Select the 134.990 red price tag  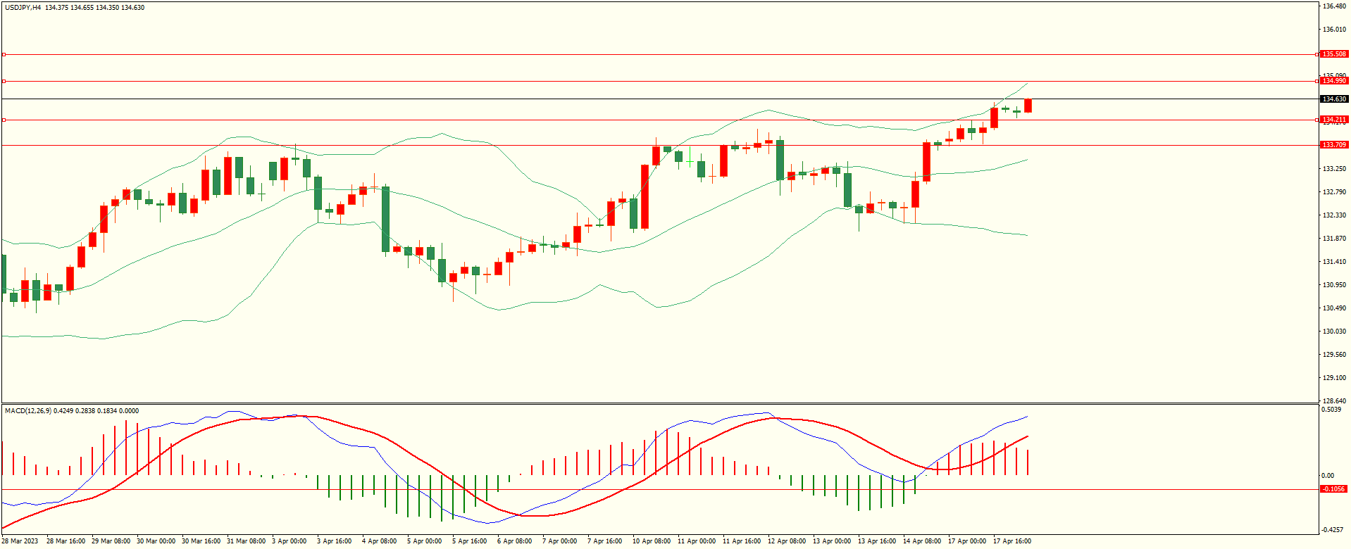click(1334, 81)
